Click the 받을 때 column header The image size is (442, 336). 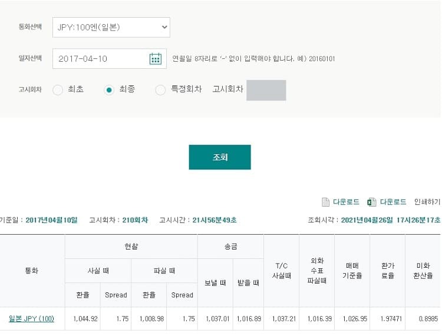point(248,282)
